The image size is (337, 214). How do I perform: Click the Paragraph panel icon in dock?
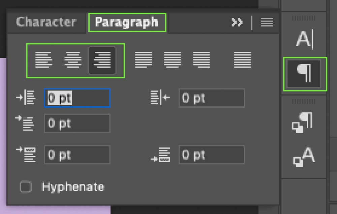point(305,74)
